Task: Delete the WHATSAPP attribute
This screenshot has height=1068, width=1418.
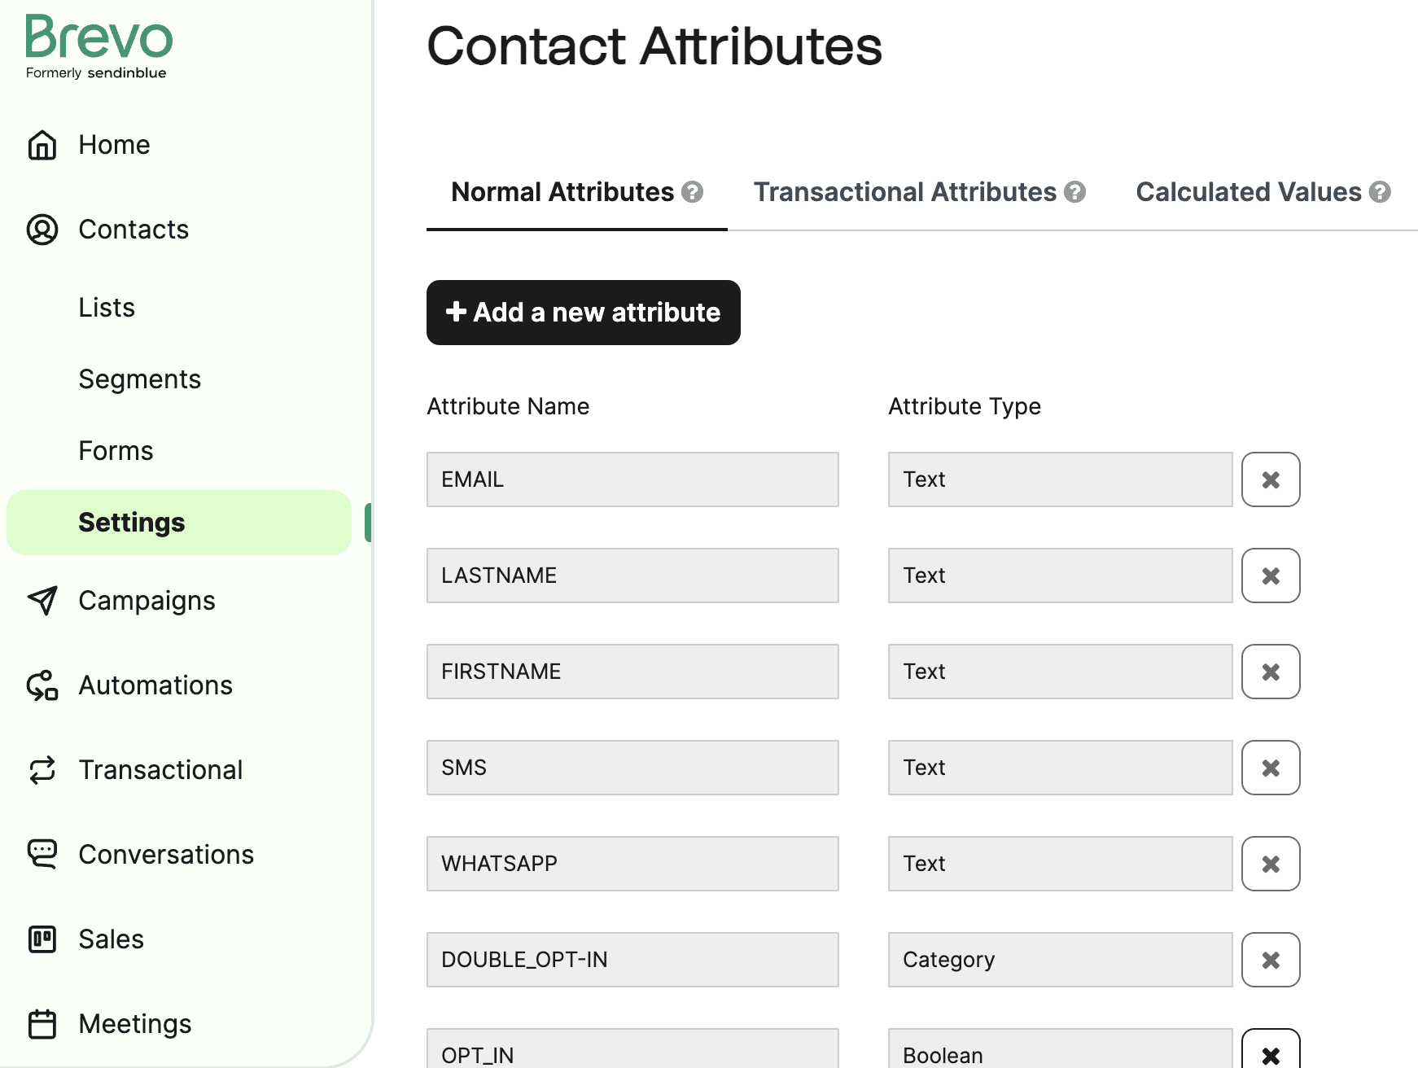Action: click(x=1271, y=864)
